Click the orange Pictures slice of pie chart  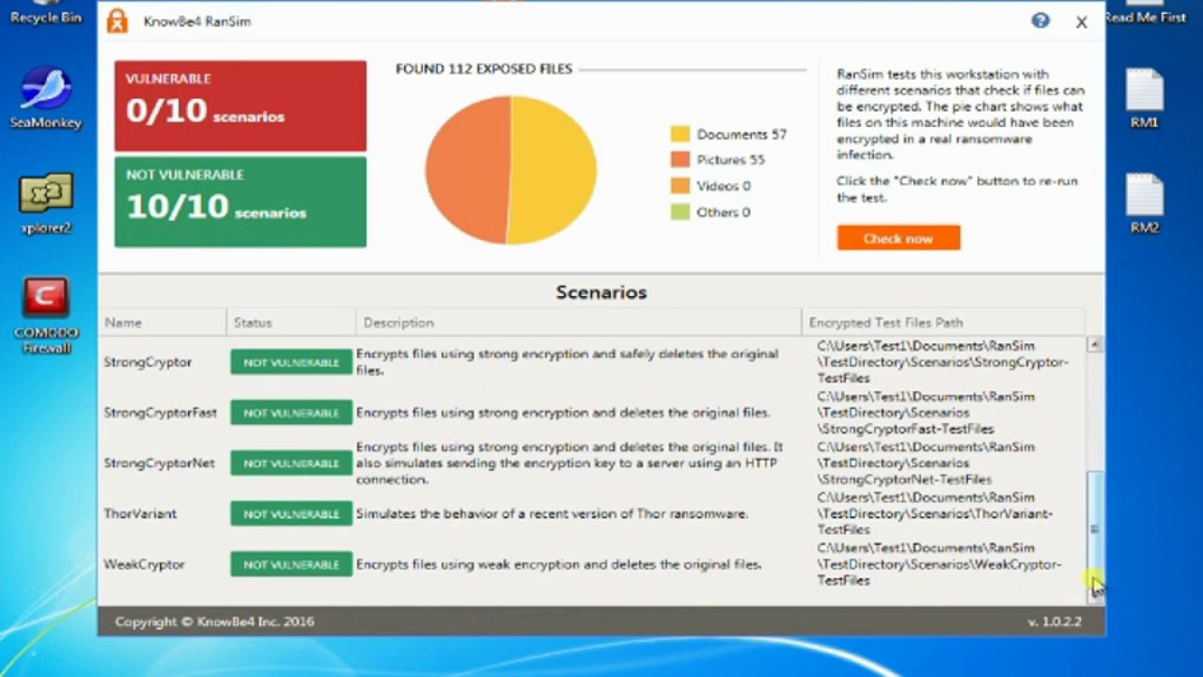(468, 169)
